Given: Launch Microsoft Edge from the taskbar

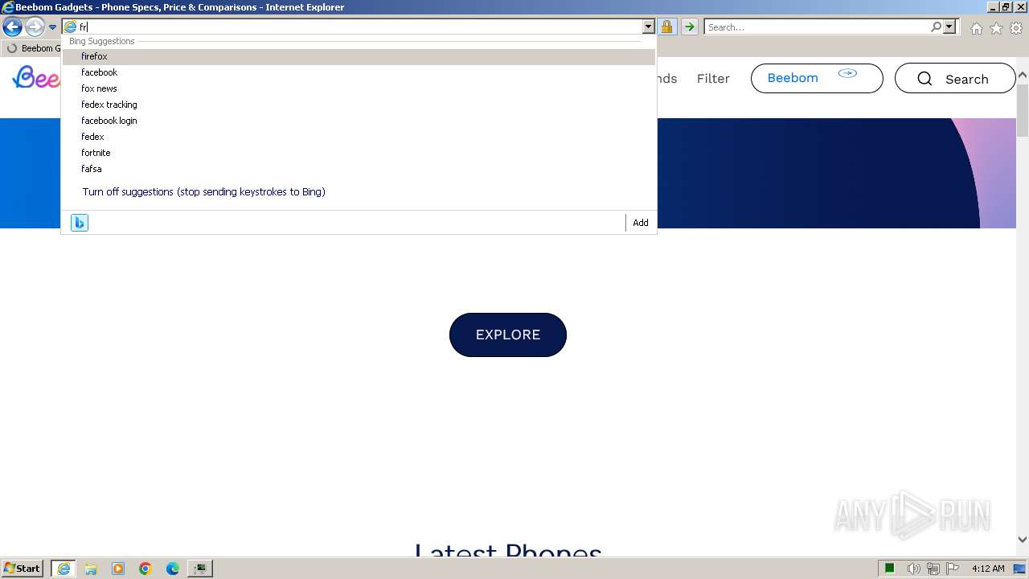Looking at the screenshot, I should pyautogui.click(x=173, y=569).
